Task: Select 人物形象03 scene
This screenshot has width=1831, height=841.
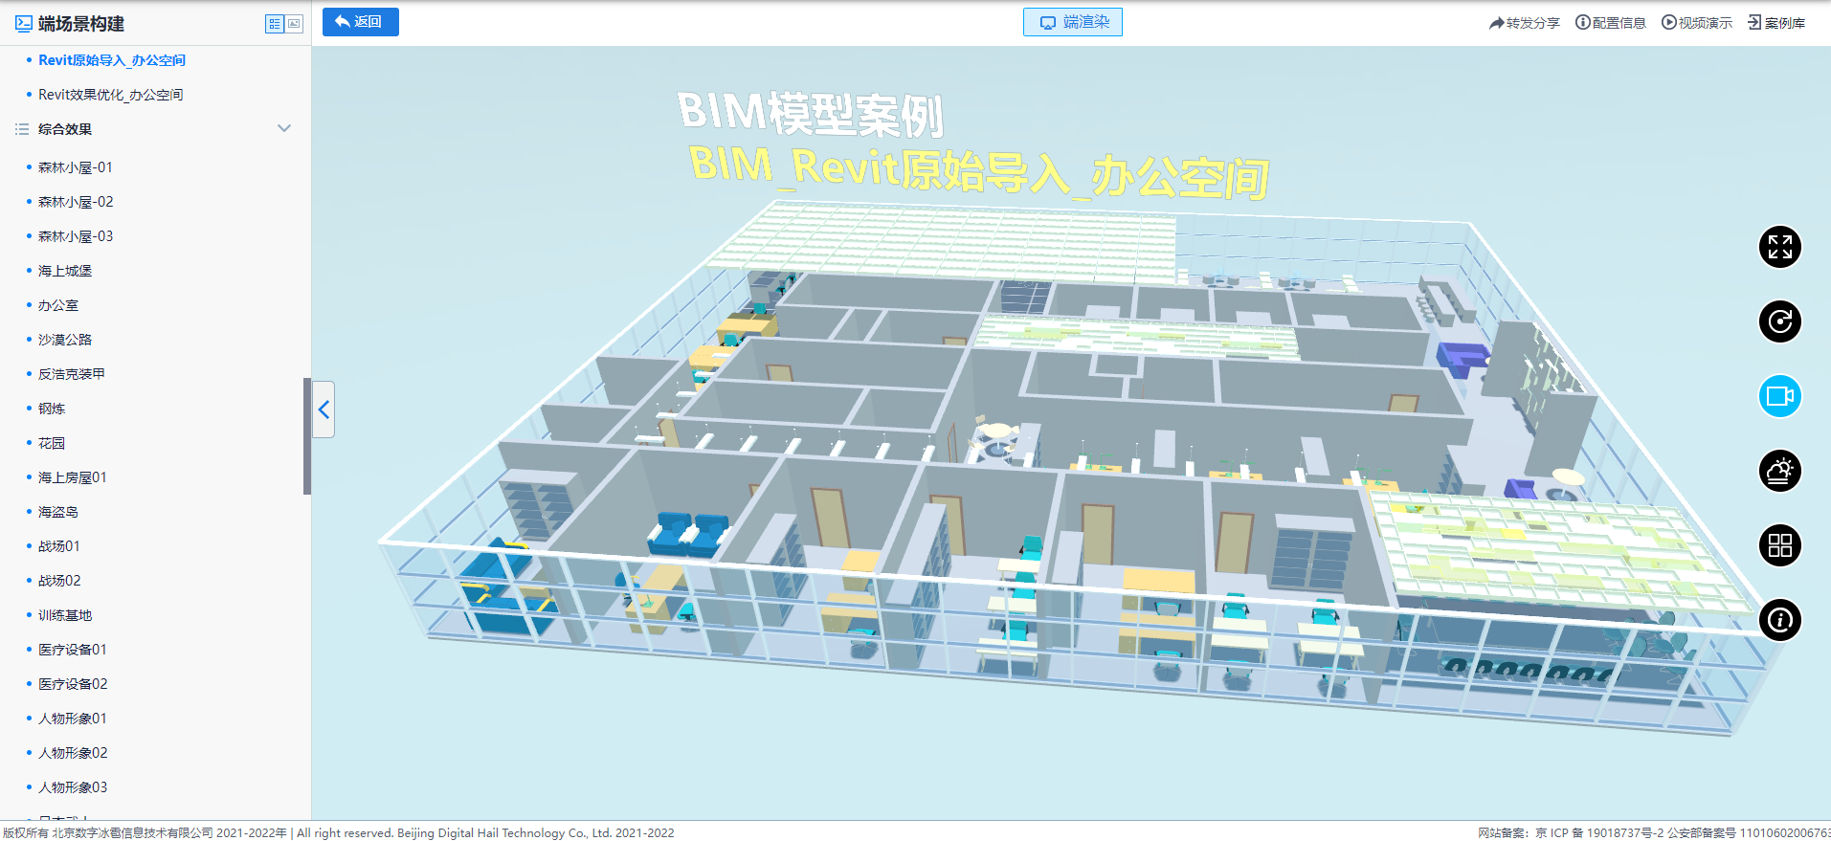Action: [x=73, y=787]
